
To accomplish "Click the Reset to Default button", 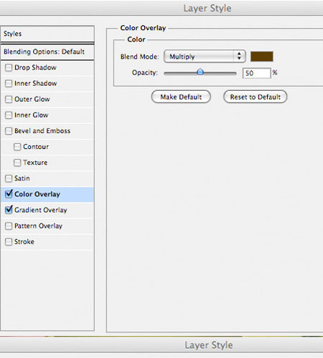I will click(x=255, y=97).
